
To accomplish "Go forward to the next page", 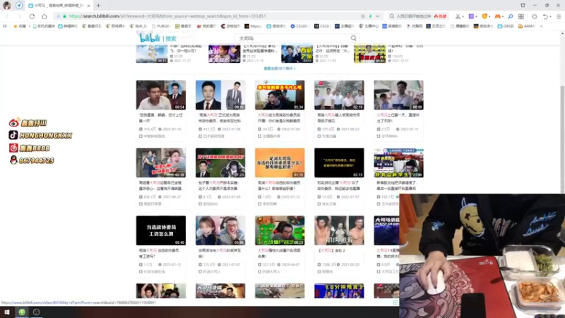I will click(20, 16).
